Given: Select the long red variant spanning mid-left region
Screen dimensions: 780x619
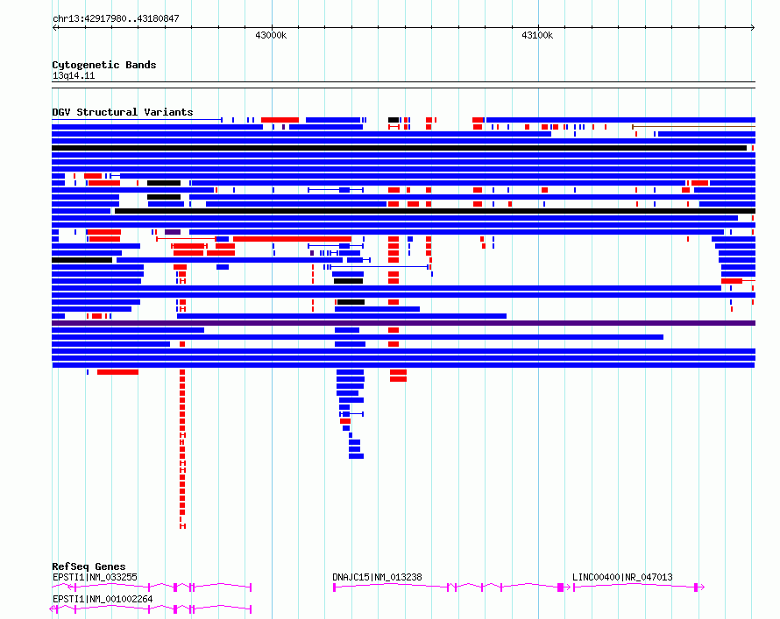Looking at the screenshot, I should pos(293,239).
